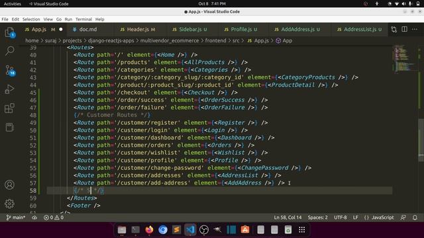The height and width of the screenshot is (238, 424).
Task: Open the Selection menu
Action: pyautogui.click(x=31, y=19)
